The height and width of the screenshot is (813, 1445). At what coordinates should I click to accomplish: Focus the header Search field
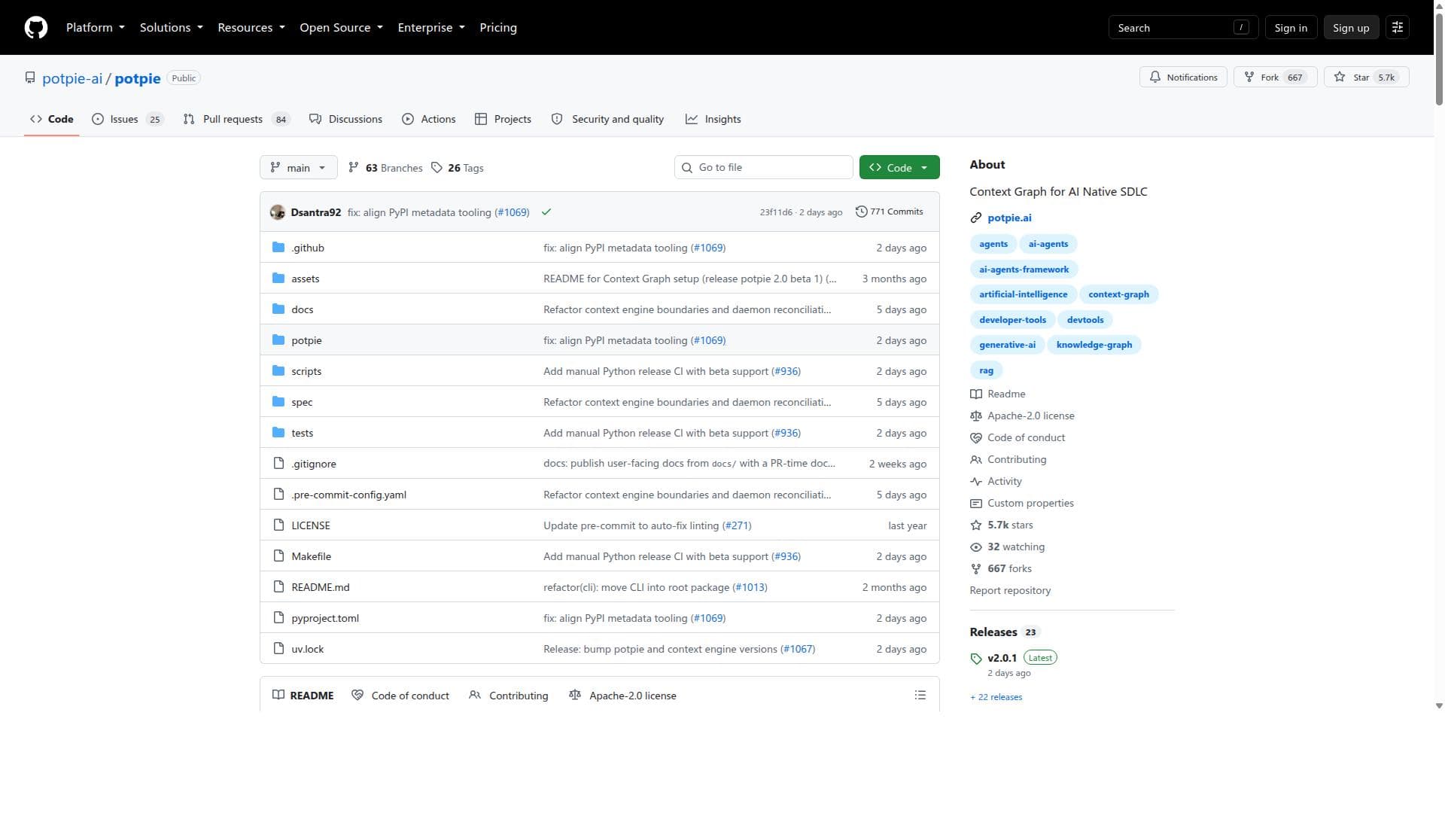click(x=1183, y=28)
